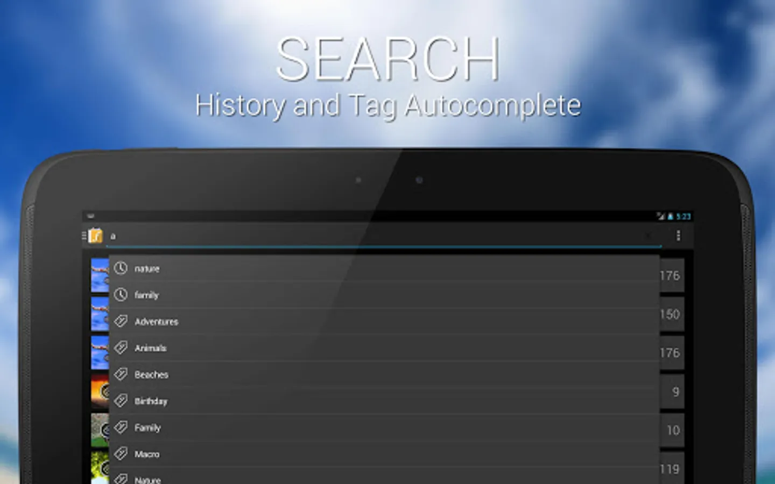Click the photo count 9
Image resolution: width=775 pixels, height=484 pixels.
[675, 392]
